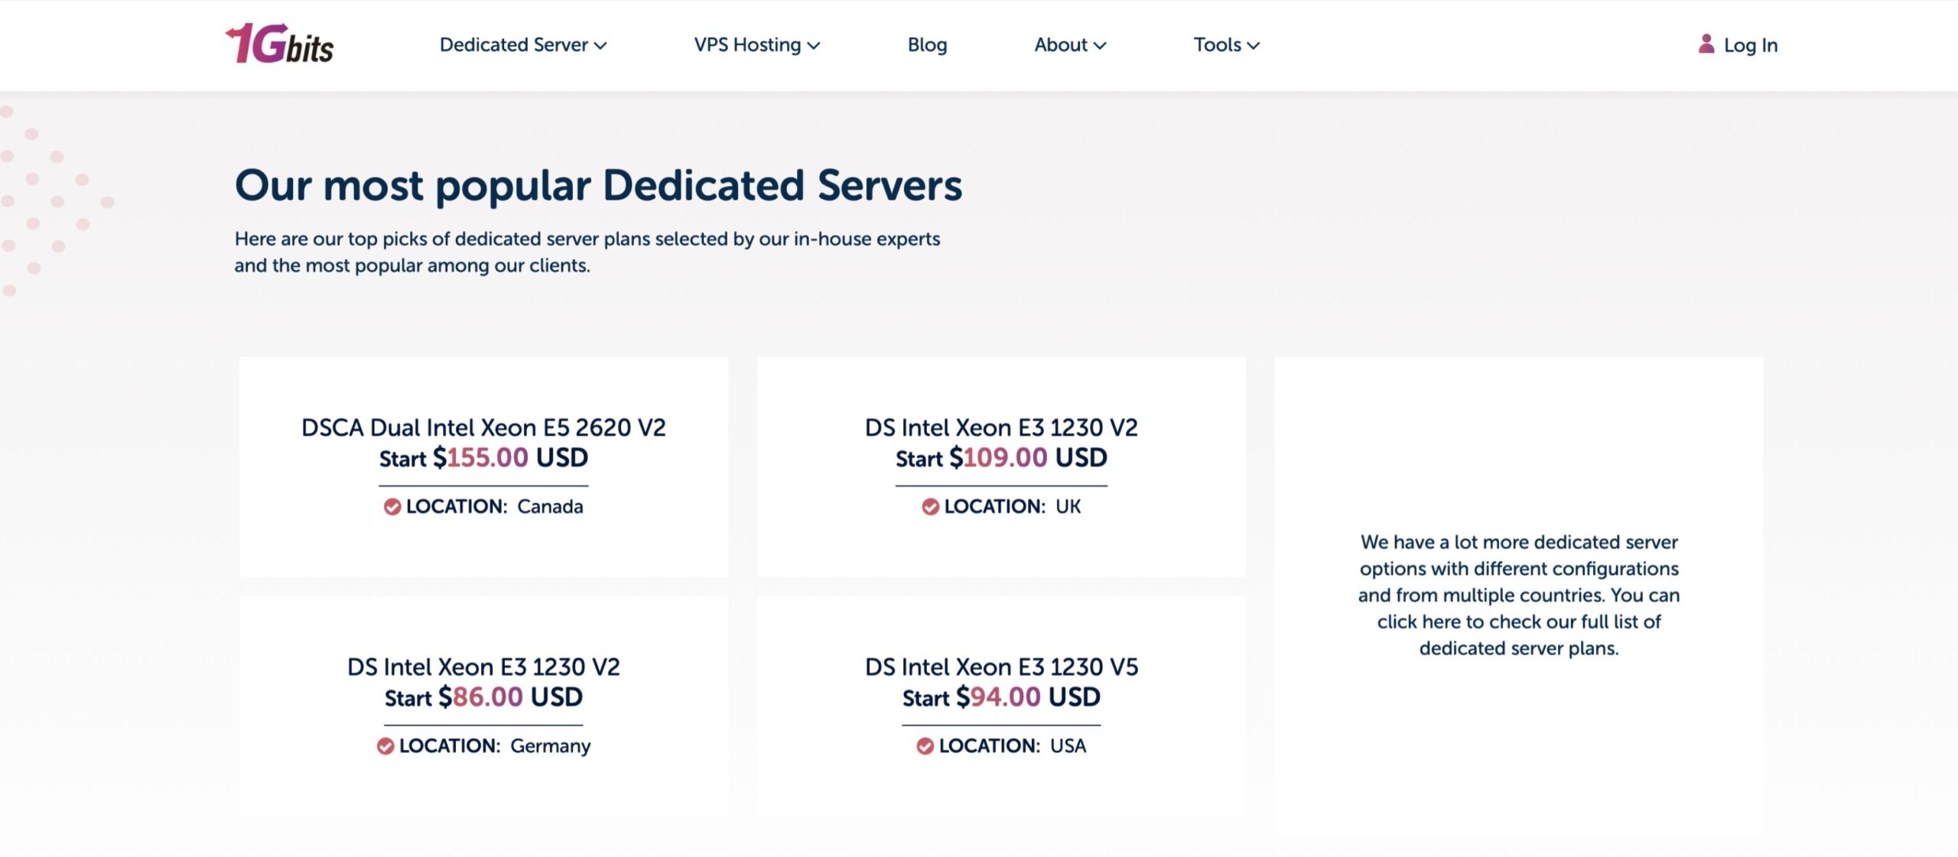Viewport: 1958px width, 857px height.
Task: Go to the Blog page
Action: 927,44
